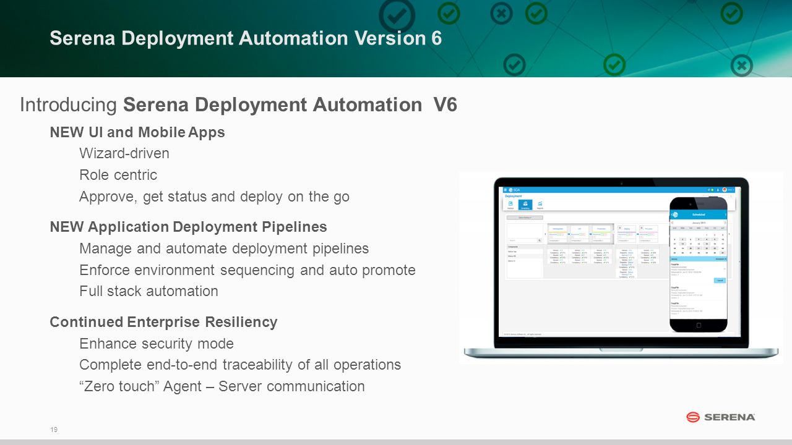Tap the round logo in the phone's Scheduled header
The height and width of the screenshot is (445, 792).
(674, 214)
